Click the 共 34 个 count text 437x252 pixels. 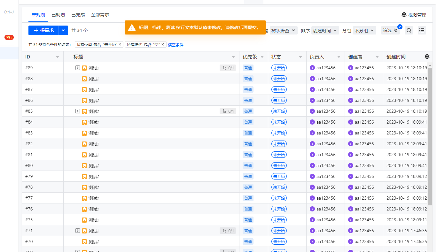point(80,30)
